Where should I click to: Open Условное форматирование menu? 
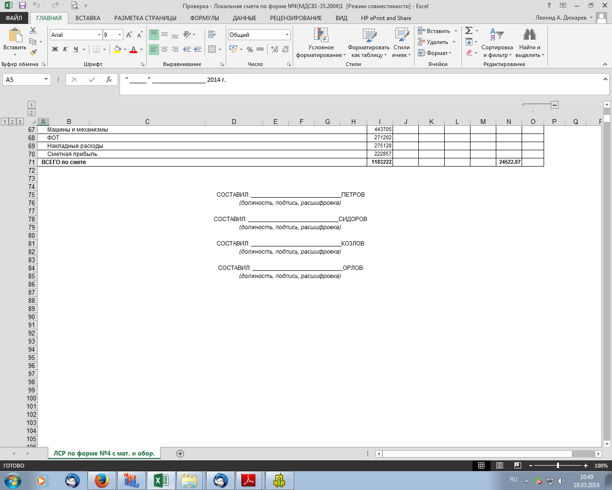(321, 43)
